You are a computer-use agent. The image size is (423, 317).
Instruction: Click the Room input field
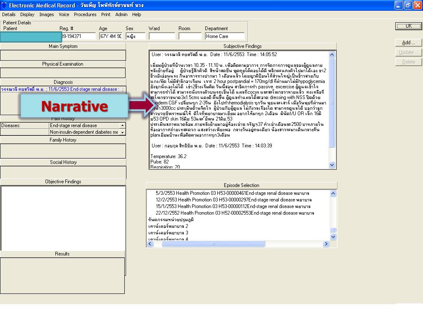coord(190,36)
